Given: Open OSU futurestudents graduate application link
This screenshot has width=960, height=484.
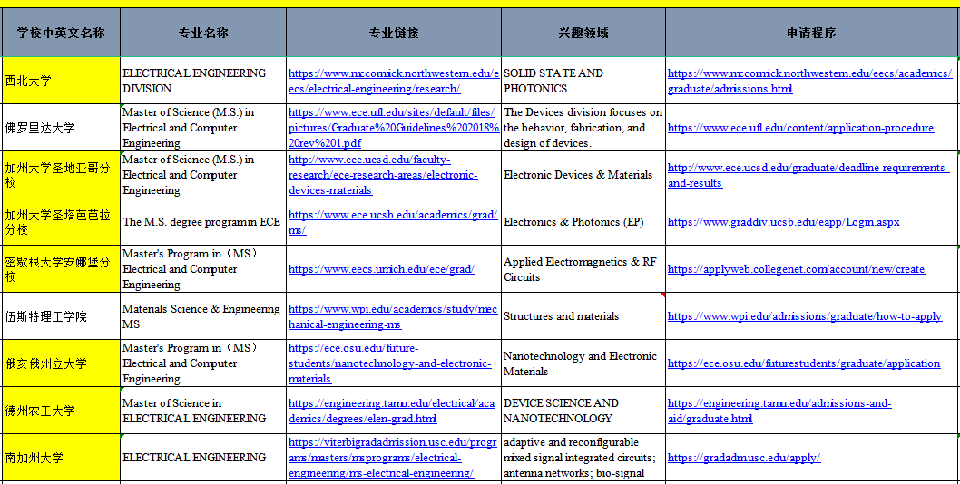Looking at the screenshot, I should click(x=804, y=363).
